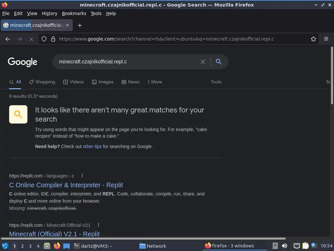
Task: Click the horizontal page scrollbar
Action: [143, 238]
